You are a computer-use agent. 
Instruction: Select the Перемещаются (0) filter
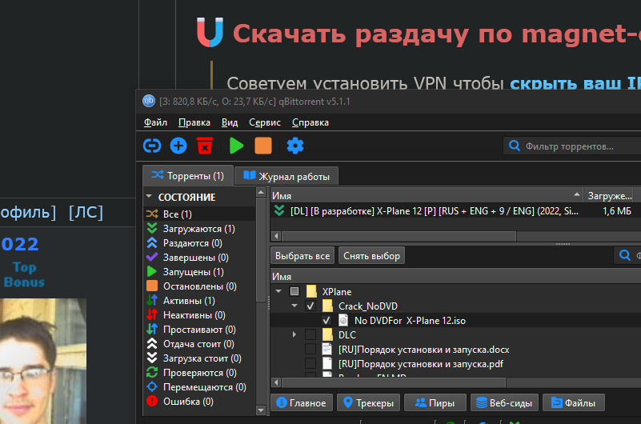(199, 387)
